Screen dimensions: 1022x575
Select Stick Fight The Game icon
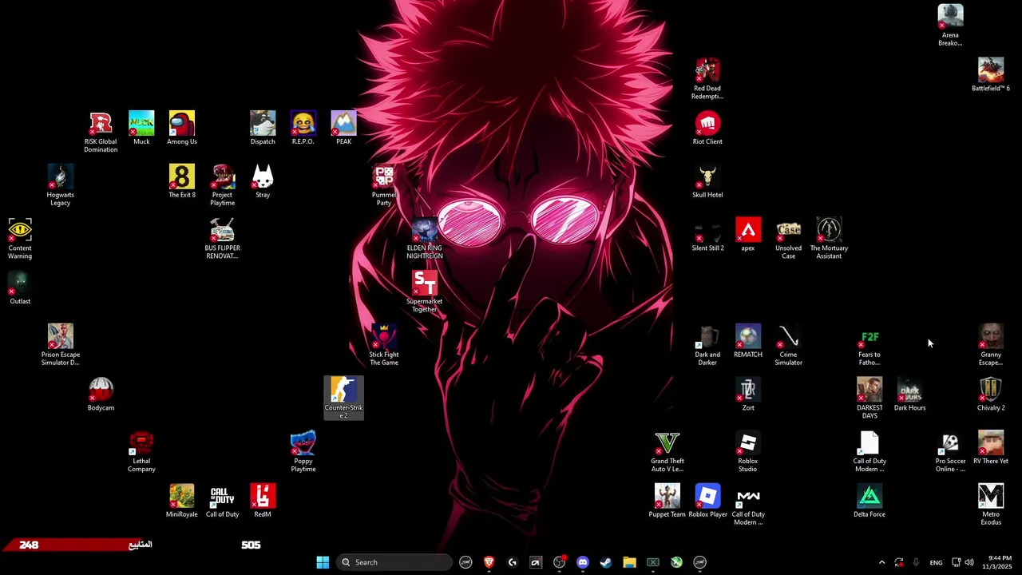384,345
